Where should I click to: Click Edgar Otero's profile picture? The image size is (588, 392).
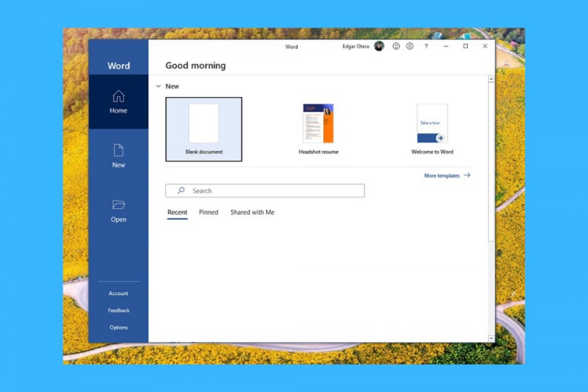(379, 46)
